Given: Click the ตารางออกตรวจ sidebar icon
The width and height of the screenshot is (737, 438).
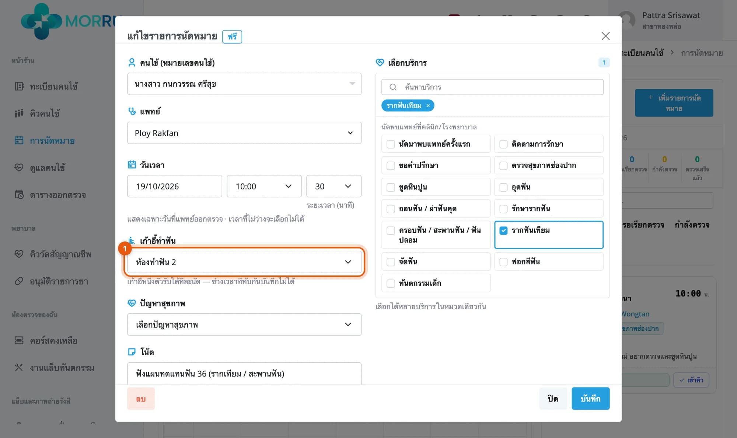Looking at the screenshot, I should pyautogui.click(x=19, y=195).
